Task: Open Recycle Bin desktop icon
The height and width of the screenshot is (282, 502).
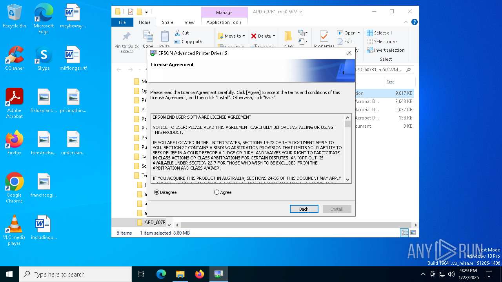Action: click(x=15, y=16)
